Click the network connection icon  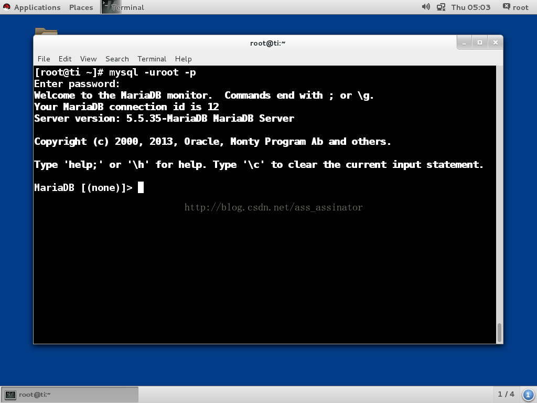pyautogui.click(x=441, y=7)
